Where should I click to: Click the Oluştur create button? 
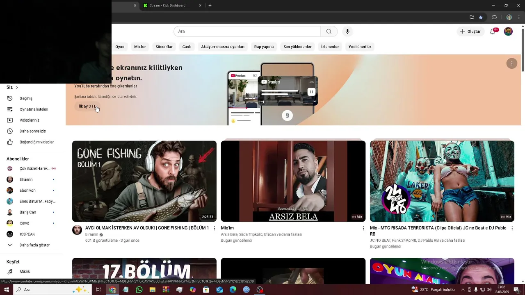coord(470,32)
